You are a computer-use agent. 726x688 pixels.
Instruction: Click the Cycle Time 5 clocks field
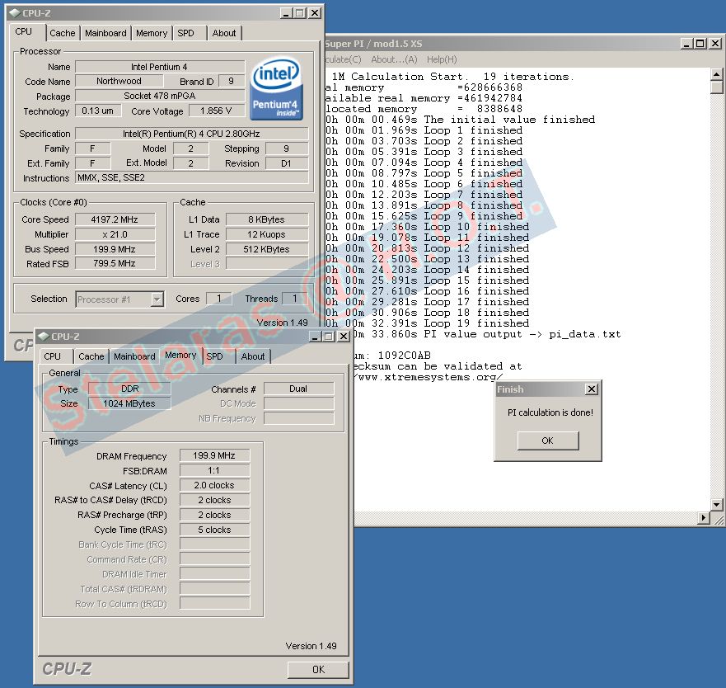pyautogui.click(x=214, y=530)
